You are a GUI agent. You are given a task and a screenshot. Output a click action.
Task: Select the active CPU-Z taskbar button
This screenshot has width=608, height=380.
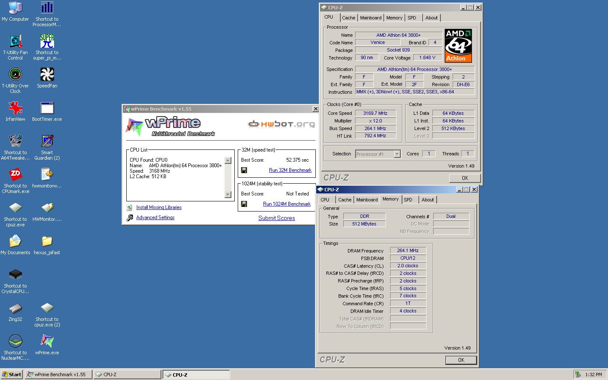196,375
